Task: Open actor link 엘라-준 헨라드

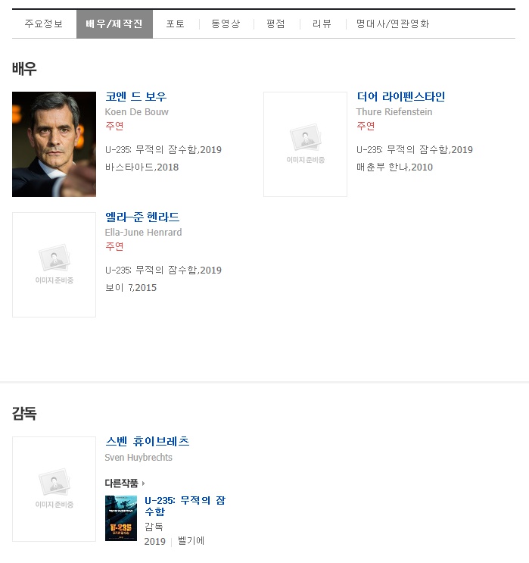Action: [142, 217]
